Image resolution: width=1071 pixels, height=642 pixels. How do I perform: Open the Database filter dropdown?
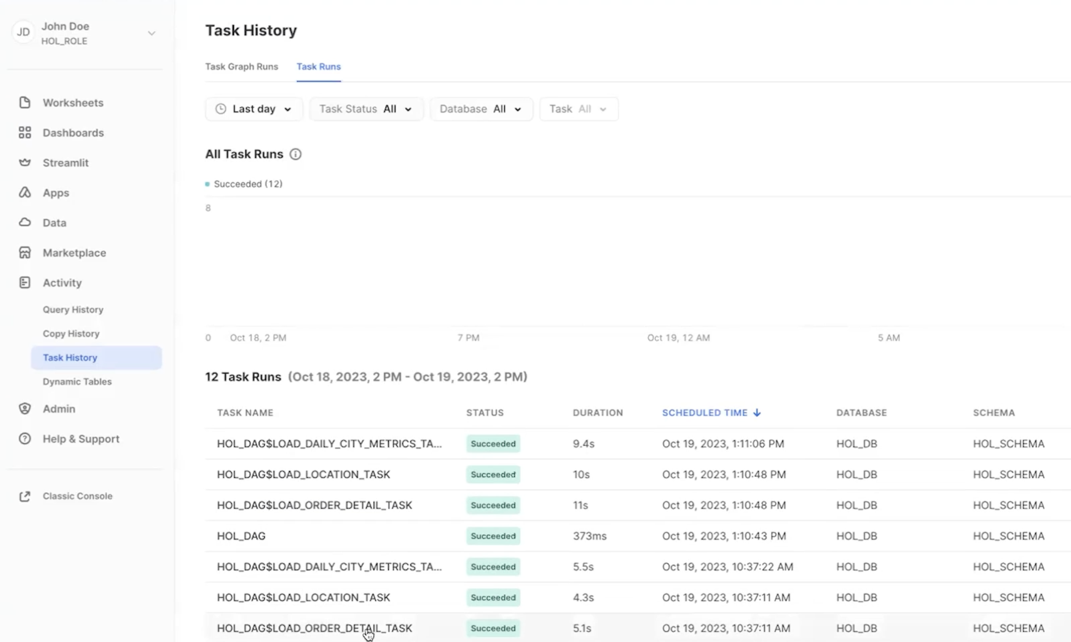click(x=481, y=109)
